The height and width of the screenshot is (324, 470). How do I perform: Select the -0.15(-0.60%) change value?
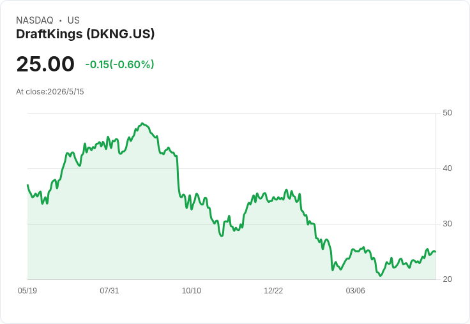point(119,64)
